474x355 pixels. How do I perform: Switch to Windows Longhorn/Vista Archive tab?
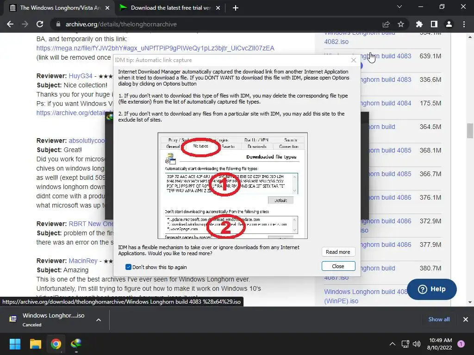pyautogui.click(x=59, y=8)
